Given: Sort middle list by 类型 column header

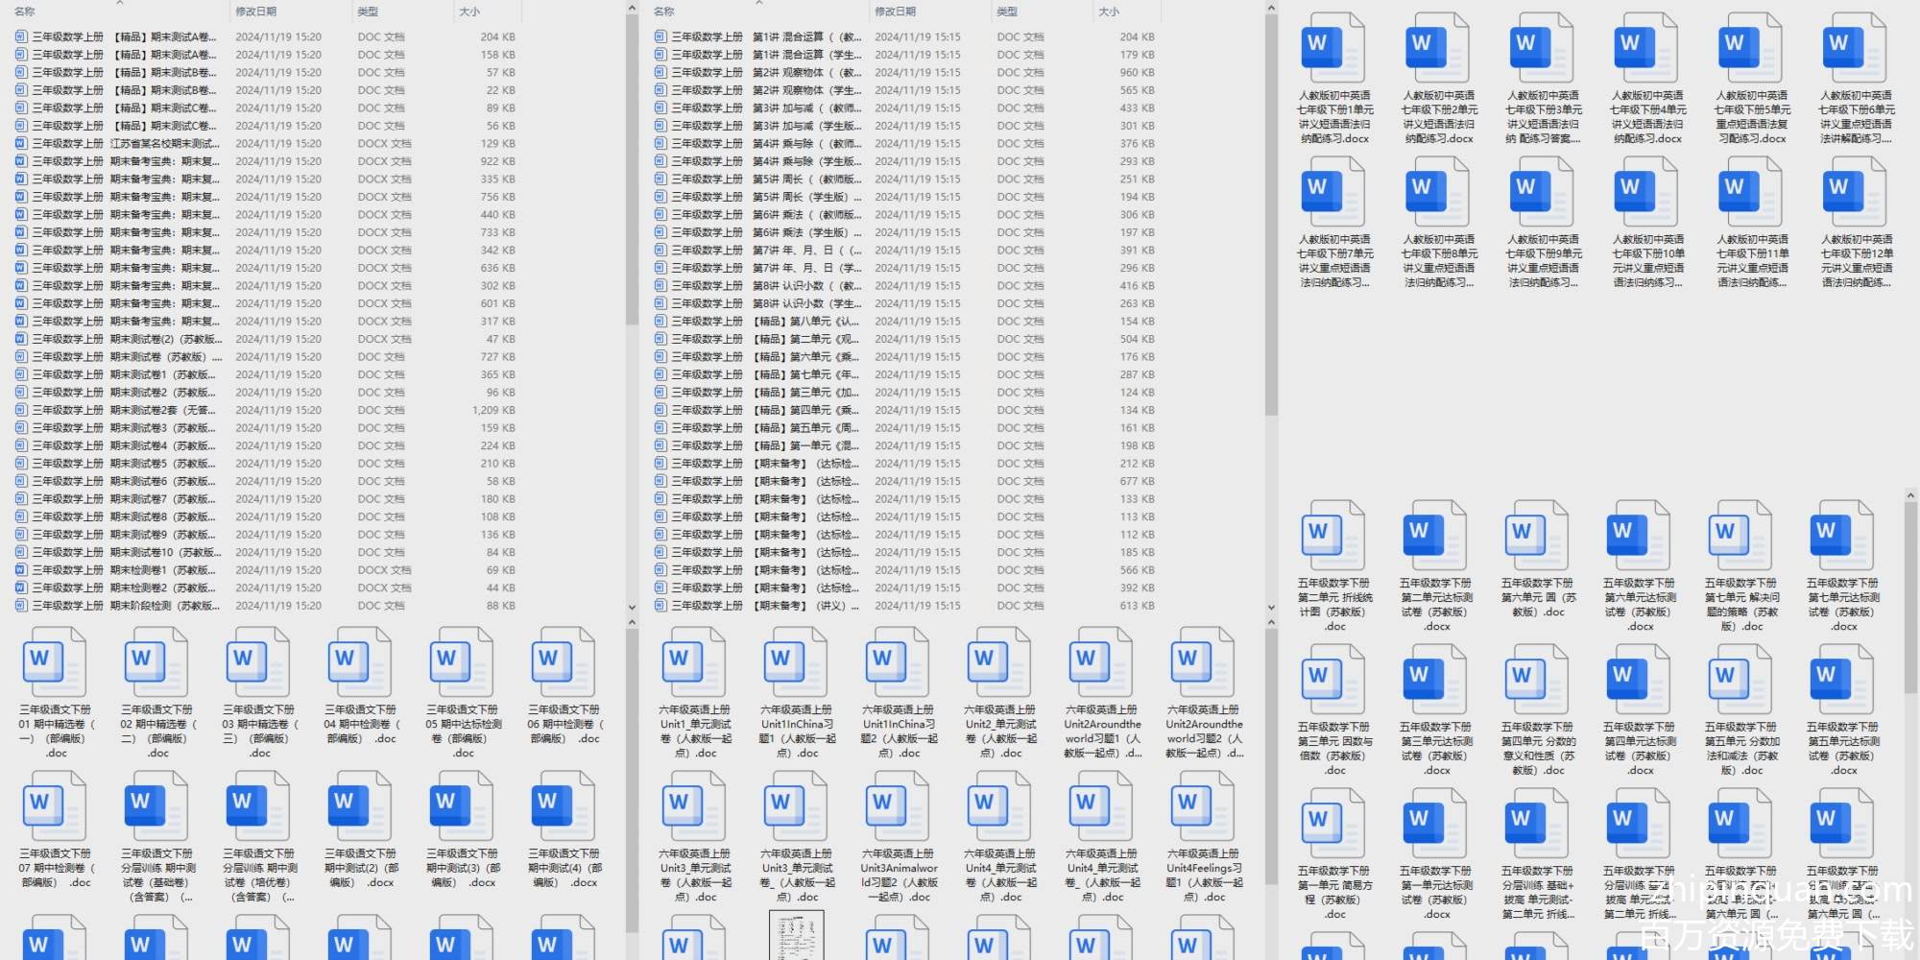Looking at the screenshot, I should tap(1007, 12).
